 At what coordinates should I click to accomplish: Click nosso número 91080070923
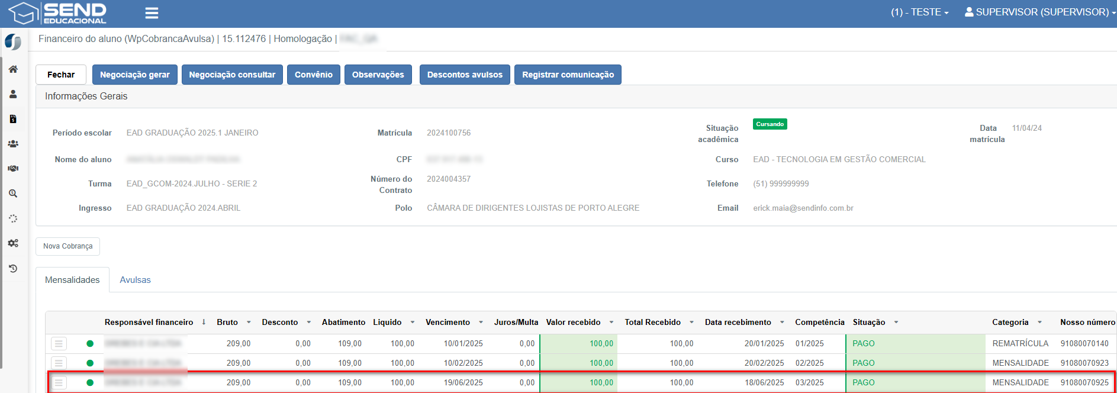coord(1084,363)
